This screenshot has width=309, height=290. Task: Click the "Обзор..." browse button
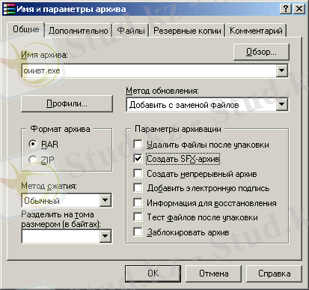261,52
